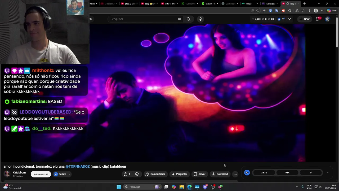Start voice search with the microphone icon

[200, 19]
